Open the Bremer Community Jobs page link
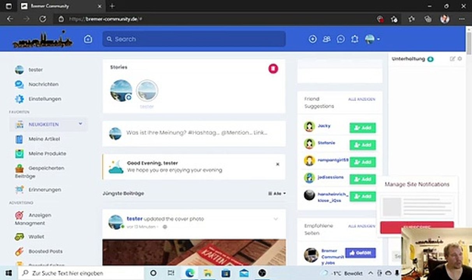Viewport: 472px width, 280px height. pos(333,257)
